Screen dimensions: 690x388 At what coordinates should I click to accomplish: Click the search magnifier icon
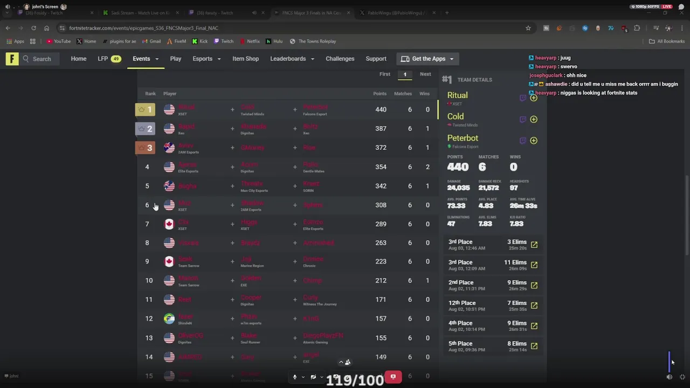pos(25,59)
